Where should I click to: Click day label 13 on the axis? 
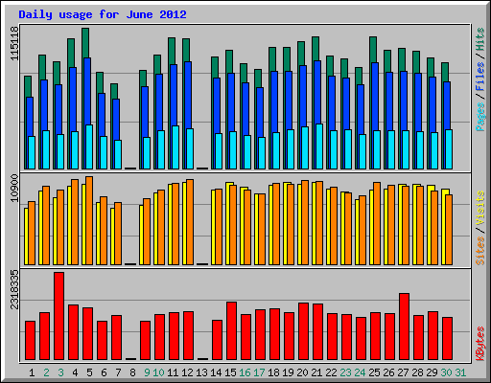[x=201, y=372]
